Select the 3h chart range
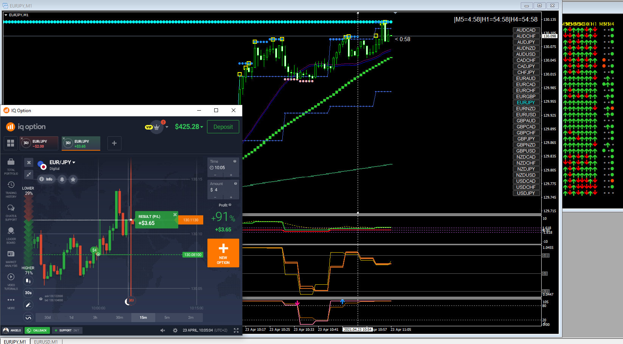Image resolution: width=623 pixels, height=344 pixels. pos(95,318)
